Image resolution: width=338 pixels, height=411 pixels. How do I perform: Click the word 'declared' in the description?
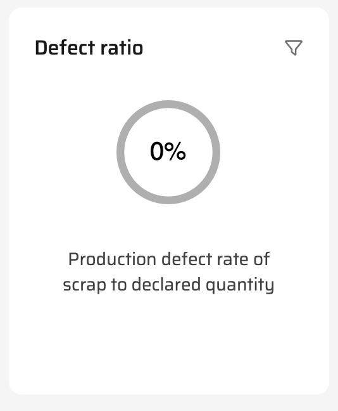[166, 285]
